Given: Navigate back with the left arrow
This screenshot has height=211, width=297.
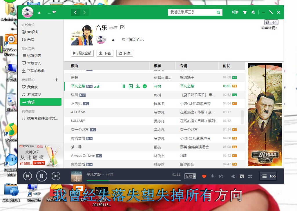Looking at the screenshot, I should [75, 12].
